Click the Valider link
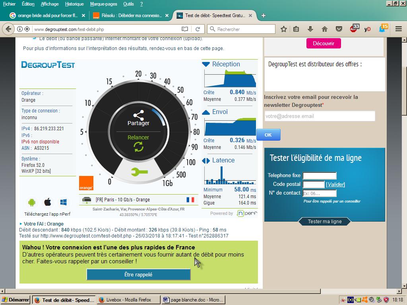 [335, 184]
